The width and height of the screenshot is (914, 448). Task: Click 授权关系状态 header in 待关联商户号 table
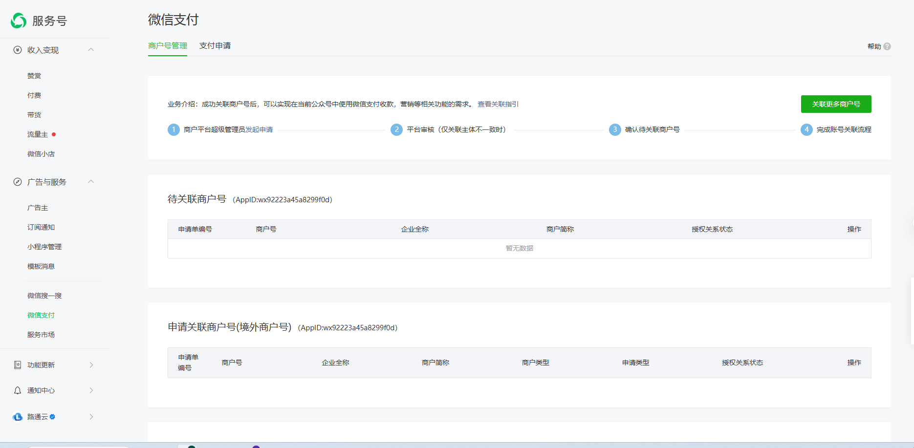(712, 229)
